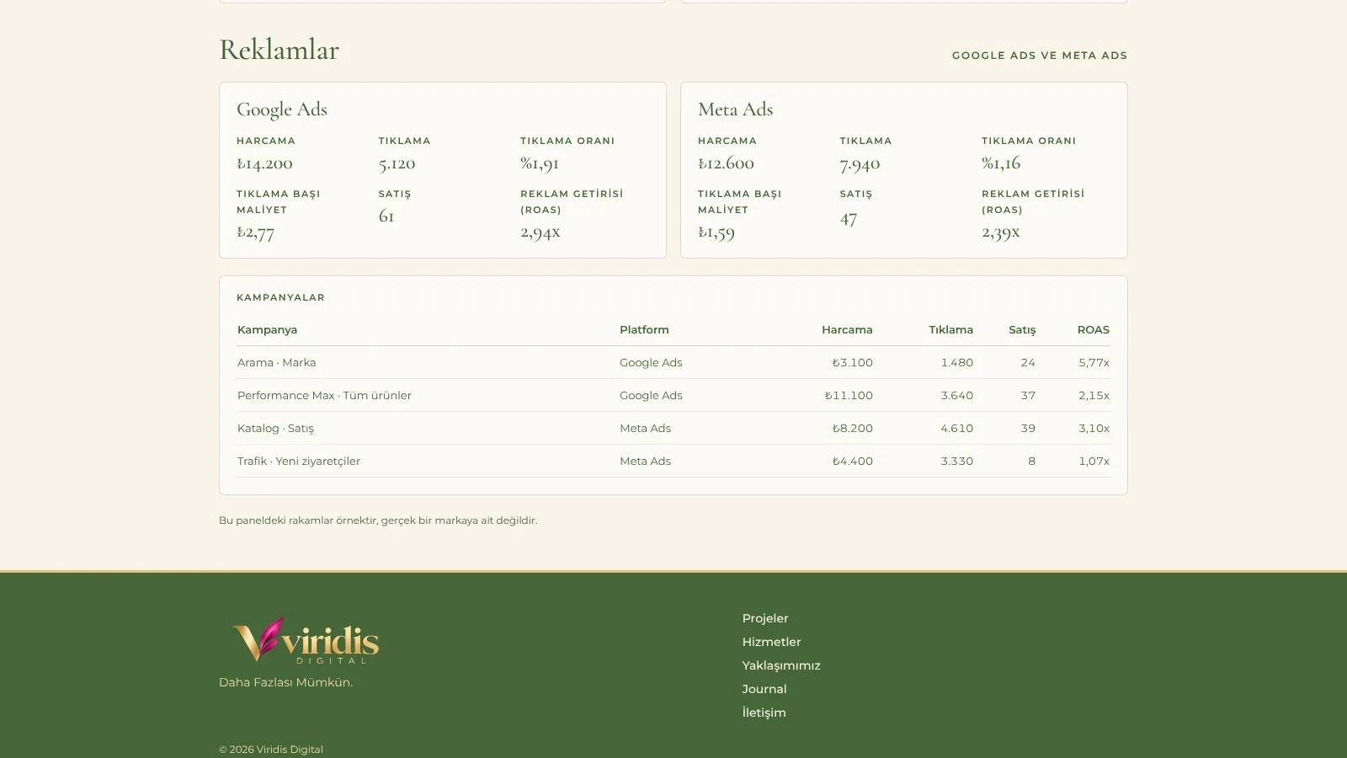Click the Harcama column header in table
This screenshot has width=1347, height=758.
(x=847, y=330)
